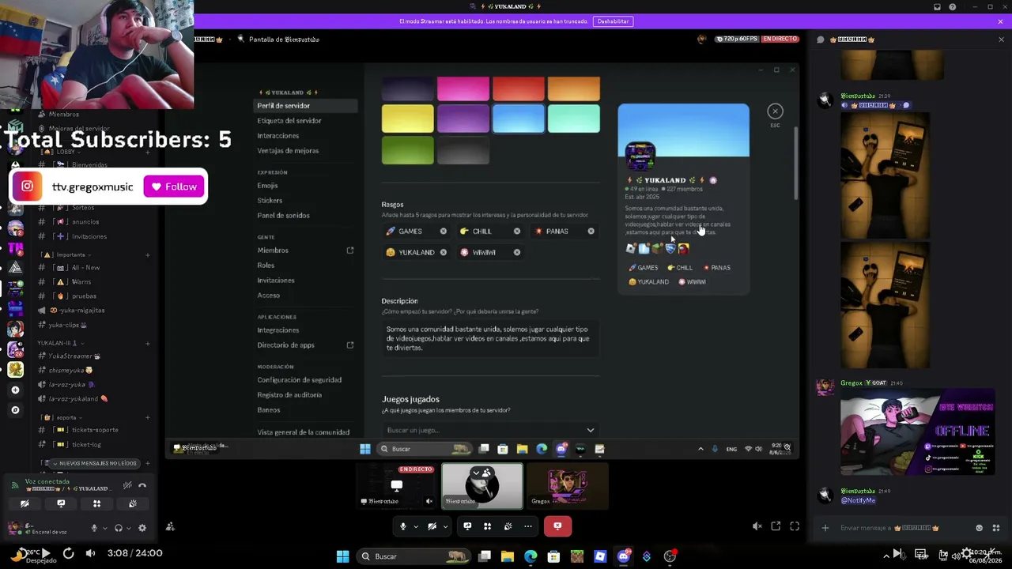Open Baneos settings page
This screenshot has height=569, width=1012.
coord(269,410)
